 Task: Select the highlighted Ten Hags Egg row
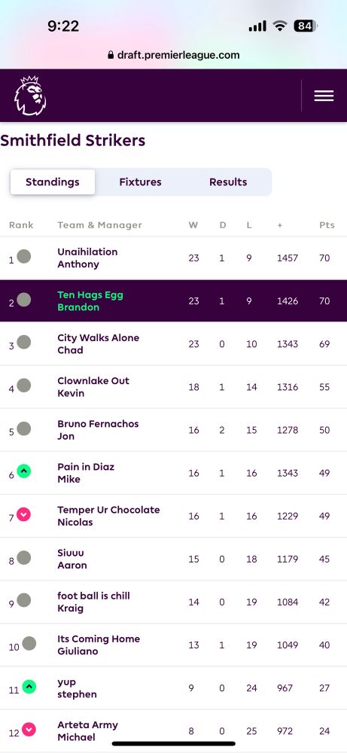[173, 300]
